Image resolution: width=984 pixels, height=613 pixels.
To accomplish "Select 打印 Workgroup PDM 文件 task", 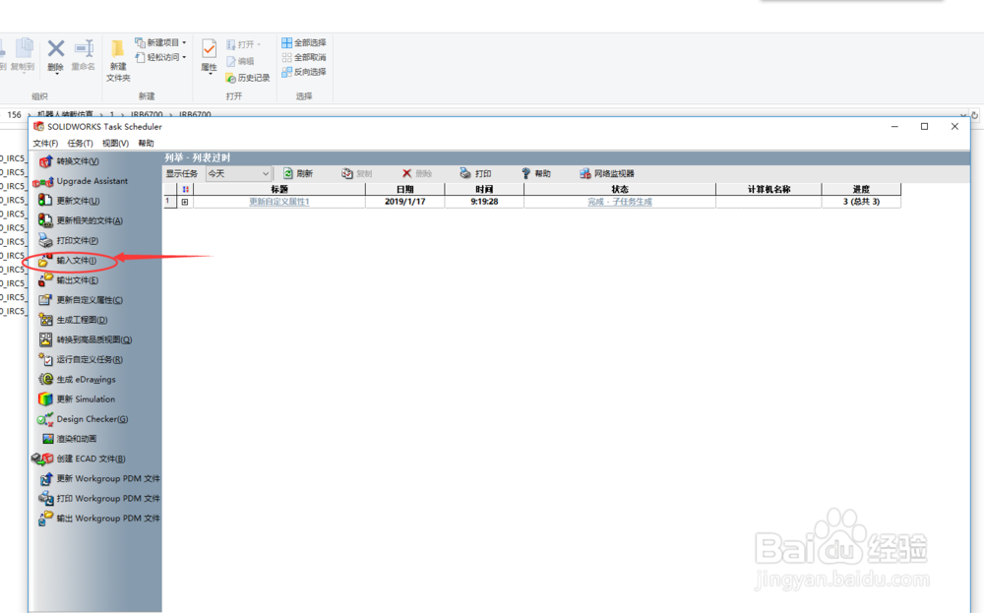I will (99, 499).
